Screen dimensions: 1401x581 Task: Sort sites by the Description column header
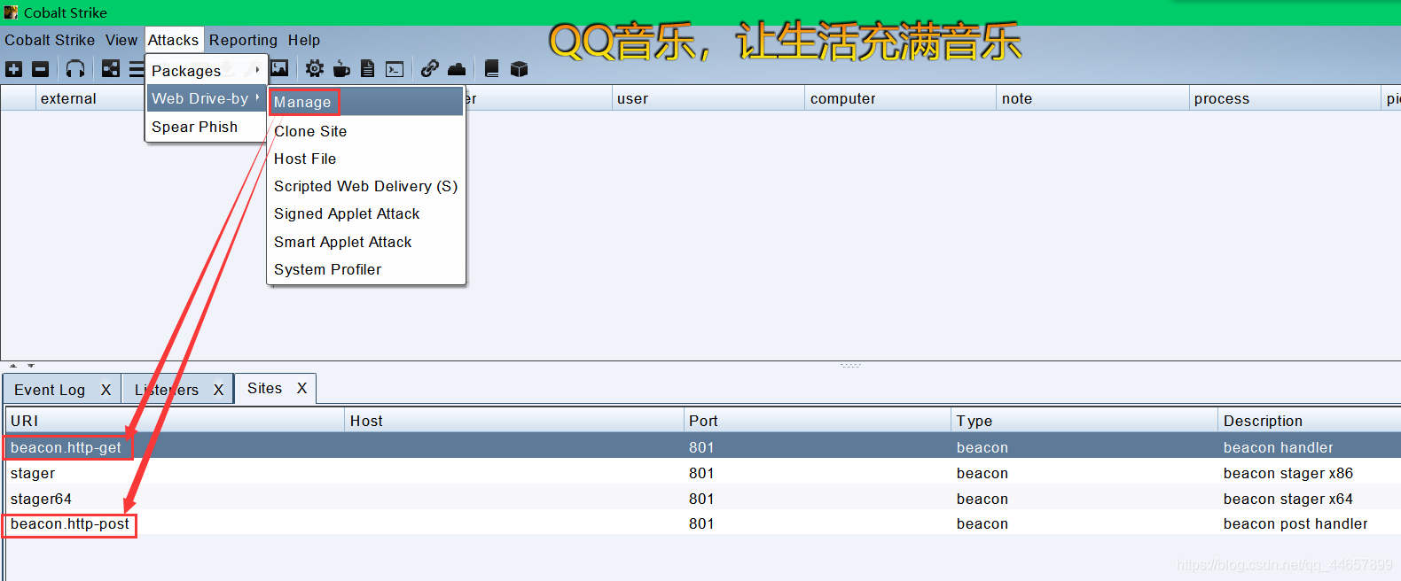(1310, 421)
